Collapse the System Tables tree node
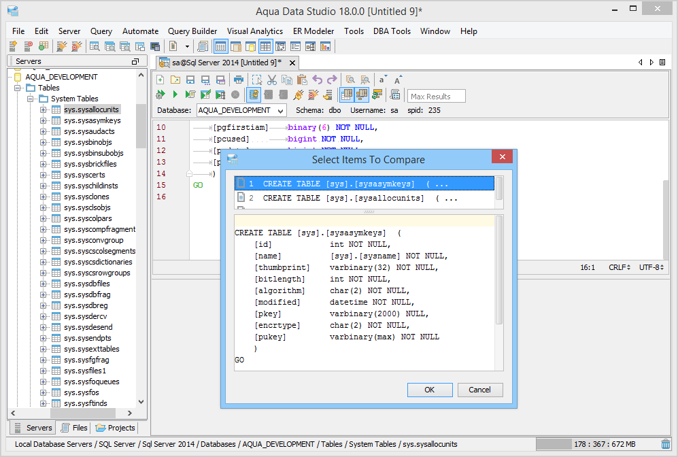Image resolution: width=678 pixels, height=457 pixels. (31, 99)
